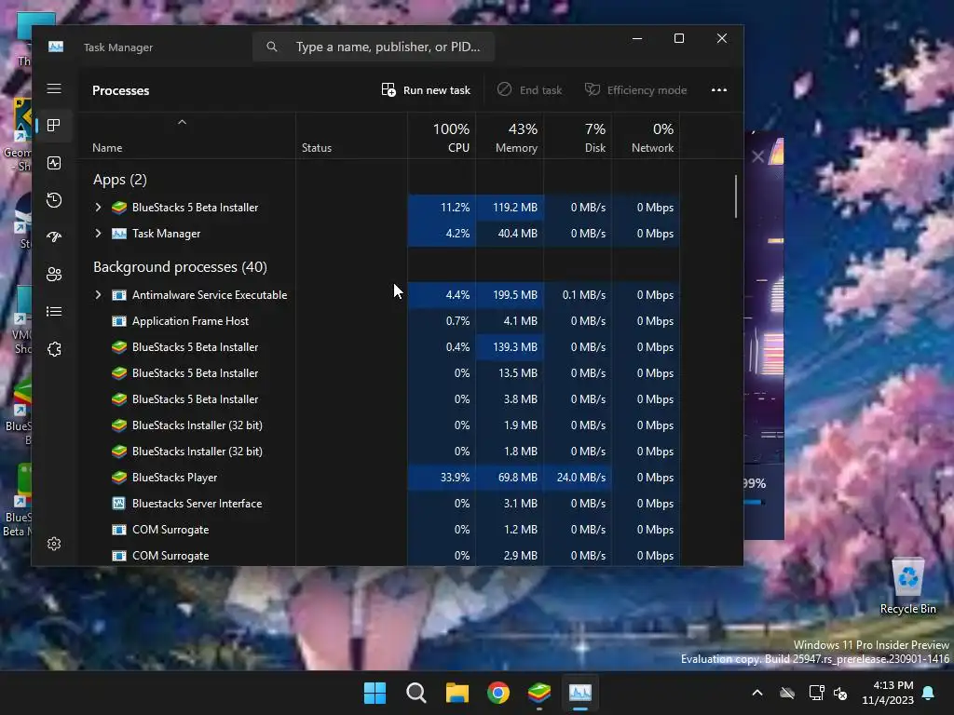Sort by Memory column header
This screenshot has height=715, width=954.
coord(510,136)
